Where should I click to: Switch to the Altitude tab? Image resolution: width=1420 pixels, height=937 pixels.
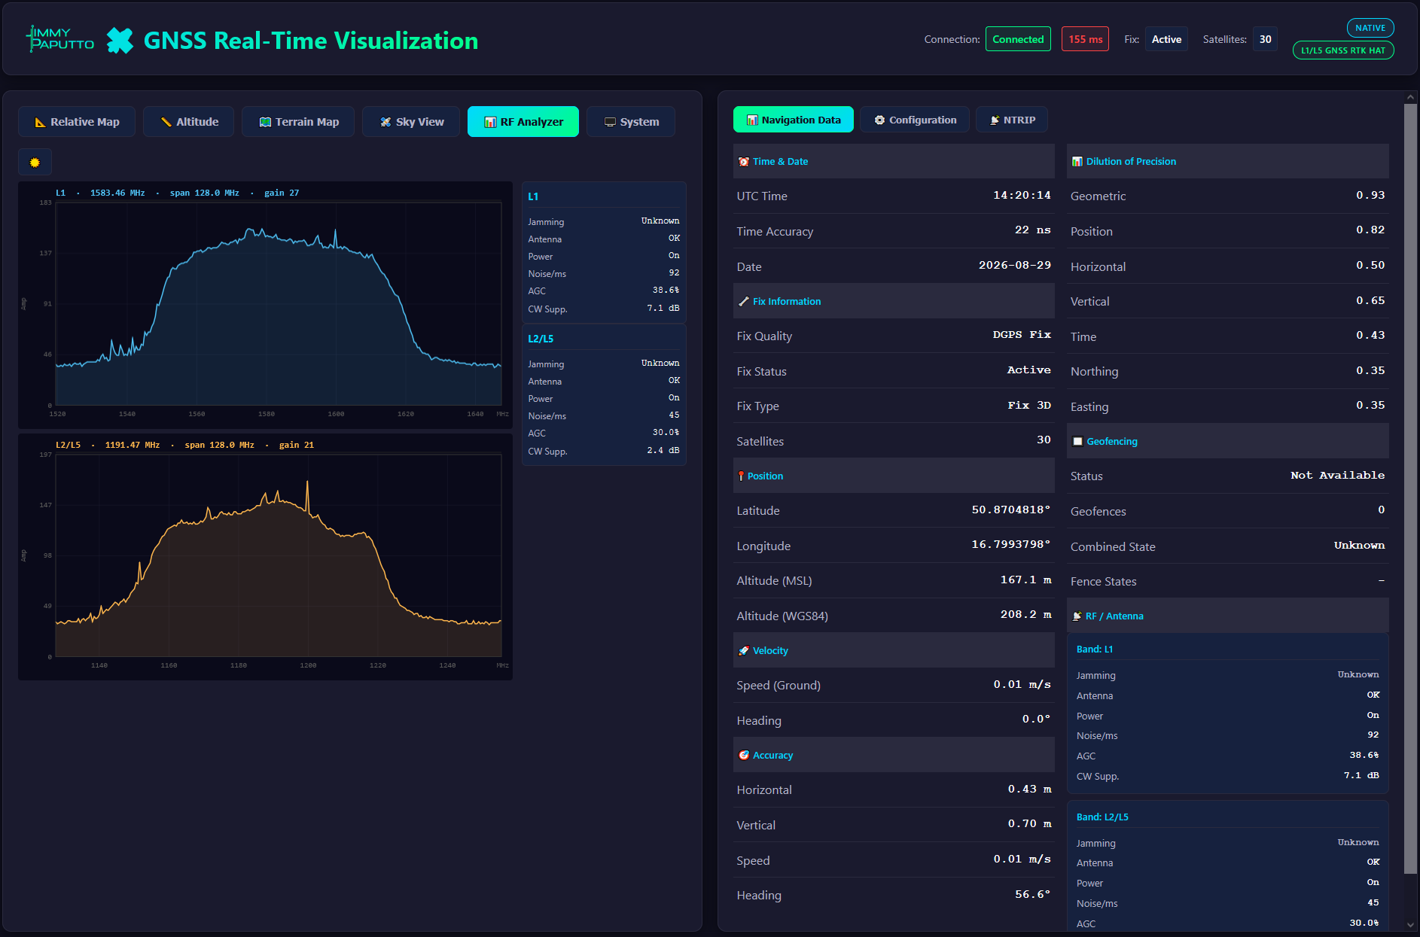[189, 122]
